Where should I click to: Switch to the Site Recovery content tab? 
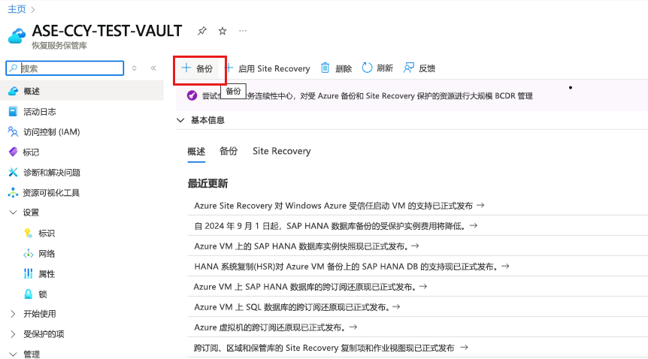(x=282, y=151)
